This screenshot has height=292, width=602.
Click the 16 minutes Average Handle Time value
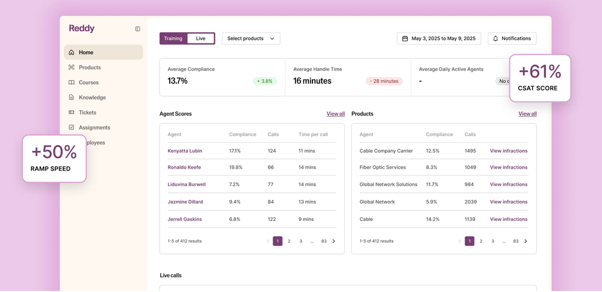312,81
